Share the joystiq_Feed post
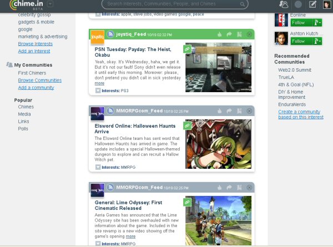The image size is (333, 247). 229,34
